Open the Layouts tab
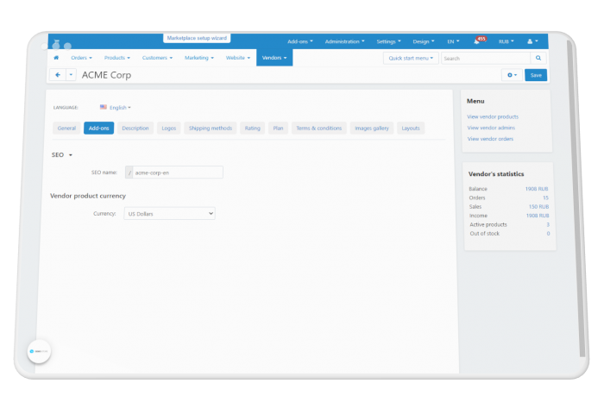Image resolution: width=604 pixels, height=402 pixels. 411,129
